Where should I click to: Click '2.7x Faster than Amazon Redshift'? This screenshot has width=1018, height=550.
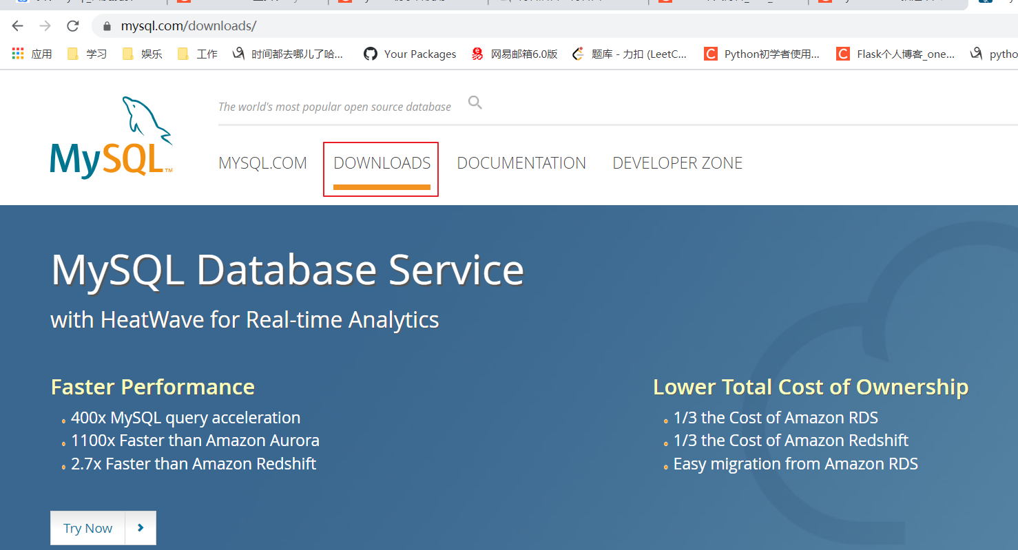click(194, 464)
